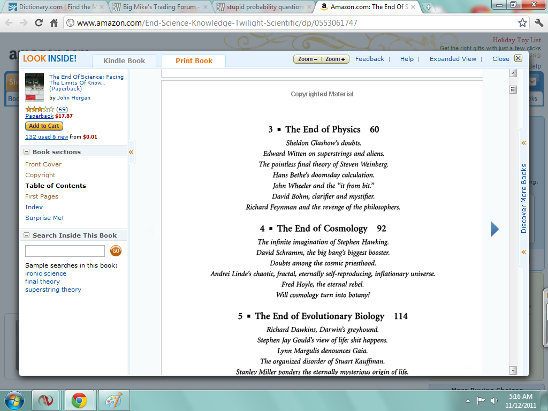The height and width of the screenshot is (411, 548).
Task: Expand the Discover More Books panel via top chevrons
Action: [x=523, y=143]
